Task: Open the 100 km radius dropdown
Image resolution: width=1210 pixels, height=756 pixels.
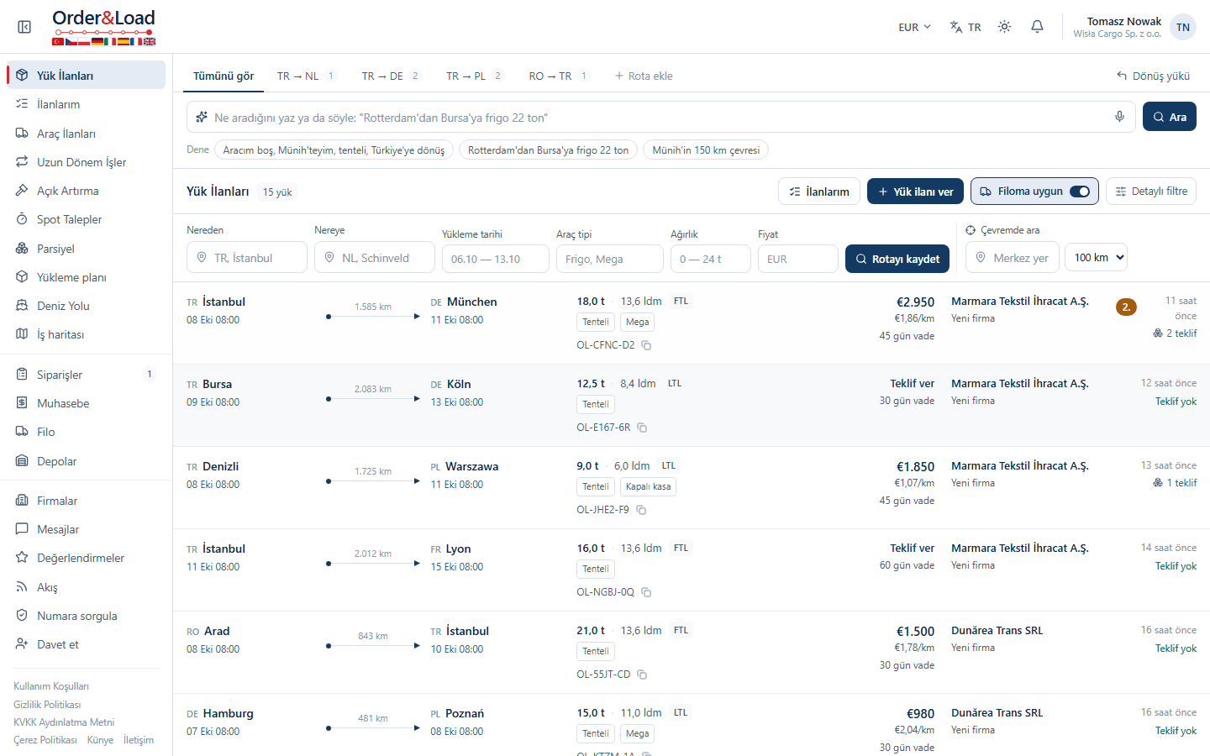Action: (1096, 258)
